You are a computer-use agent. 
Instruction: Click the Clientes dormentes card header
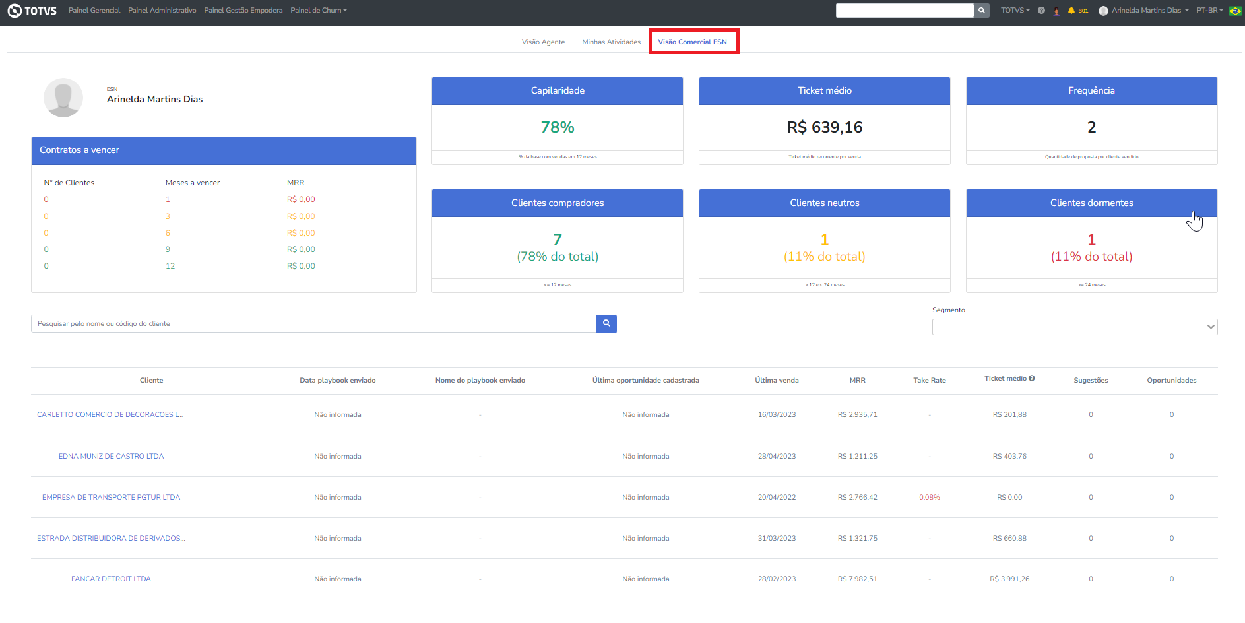(1092, 203)
